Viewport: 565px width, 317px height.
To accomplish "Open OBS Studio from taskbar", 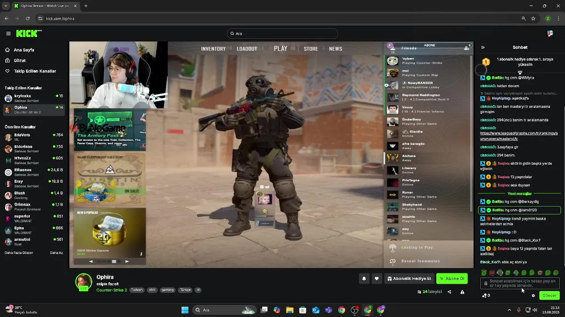I will coord(354,310).
